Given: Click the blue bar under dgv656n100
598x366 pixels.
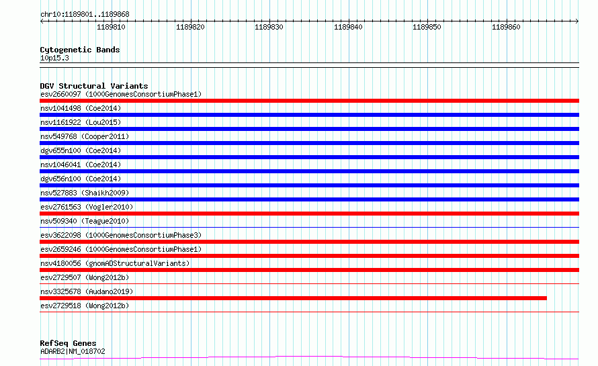Looking at the screenshot, I should coord(309,185).
